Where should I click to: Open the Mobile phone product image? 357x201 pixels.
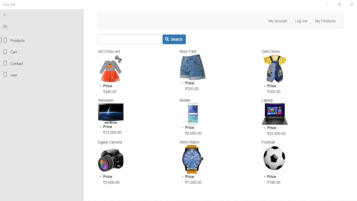[193, 114]
